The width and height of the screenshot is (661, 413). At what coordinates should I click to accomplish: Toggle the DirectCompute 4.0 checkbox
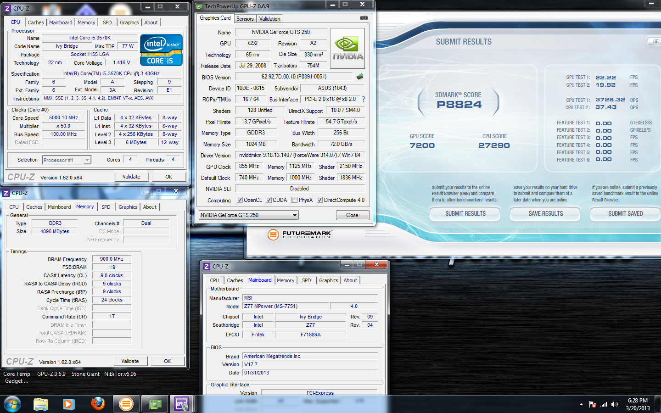(319, 200)
